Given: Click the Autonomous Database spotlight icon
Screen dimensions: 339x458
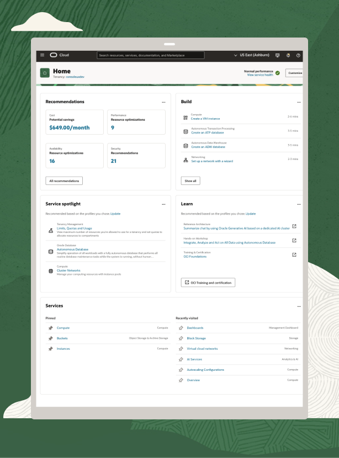Looking at the screenshot, I should (x=51, y=252).
